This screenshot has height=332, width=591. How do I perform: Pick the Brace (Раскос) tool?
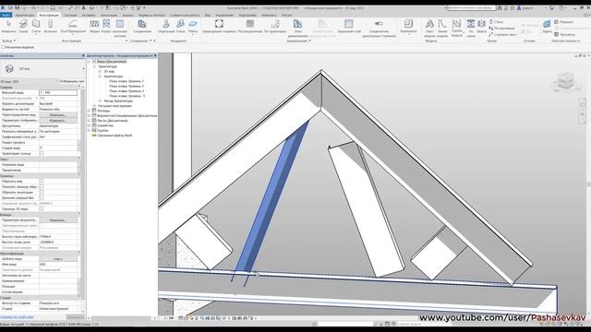(x=106, y=27)
